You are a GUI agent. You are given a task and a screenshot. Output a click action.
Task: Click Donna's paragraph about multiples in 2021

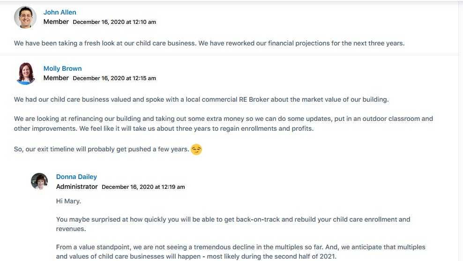[241, 252]
